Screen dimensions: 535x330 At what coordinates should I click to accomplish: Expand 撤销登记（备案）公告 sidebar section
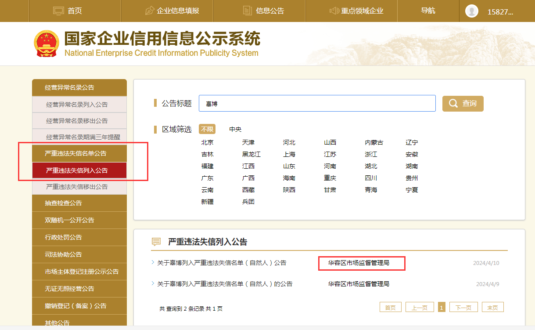click(x=79, y=306)
